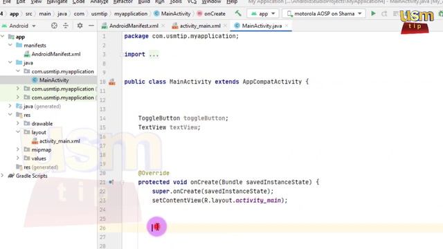Select activity_main.xml in project tree

(x=56, y=141)
